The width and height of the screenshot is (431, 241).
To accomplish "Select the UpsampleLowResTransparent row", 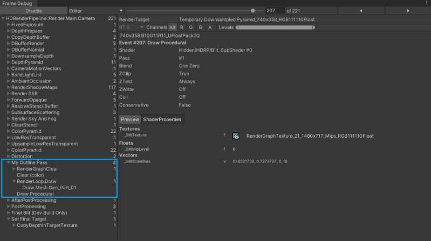I will pyautogui.click(x=59, y=144).
